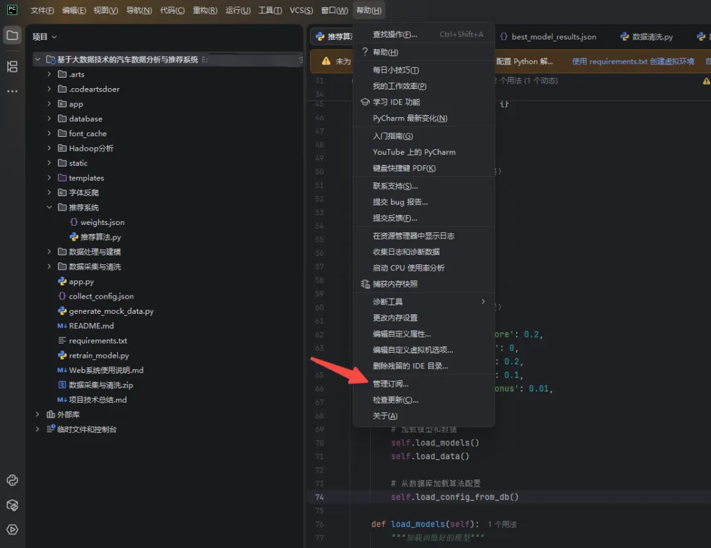Expand the database folder chevron

[49, 118]
